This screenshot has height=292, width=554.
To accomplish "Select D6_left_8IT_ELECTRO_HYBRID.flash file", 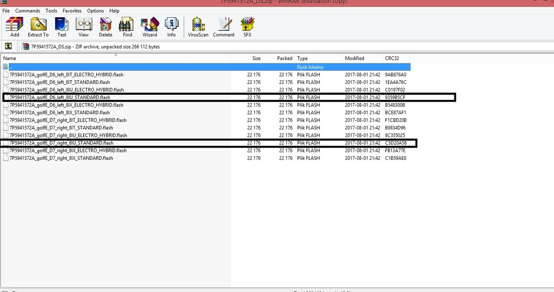I will [x=66, y=74].
